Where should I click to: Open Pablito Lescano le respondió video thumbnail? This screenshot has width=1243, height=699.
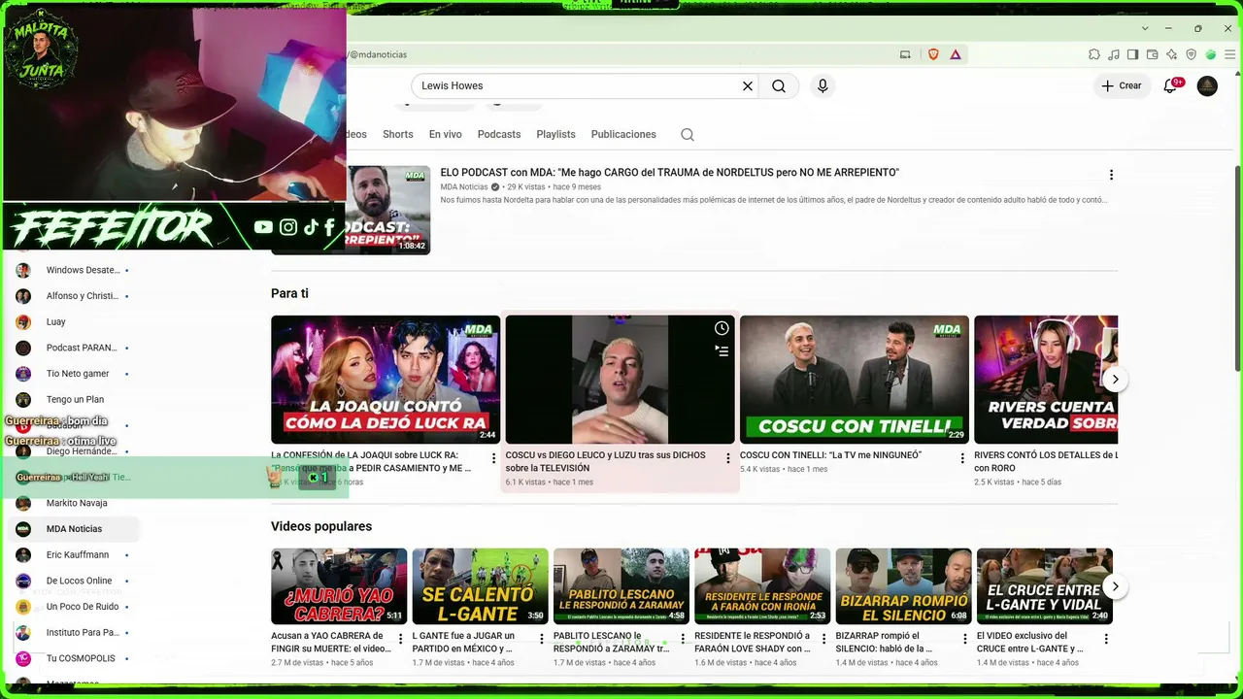(x=621, y=586)
